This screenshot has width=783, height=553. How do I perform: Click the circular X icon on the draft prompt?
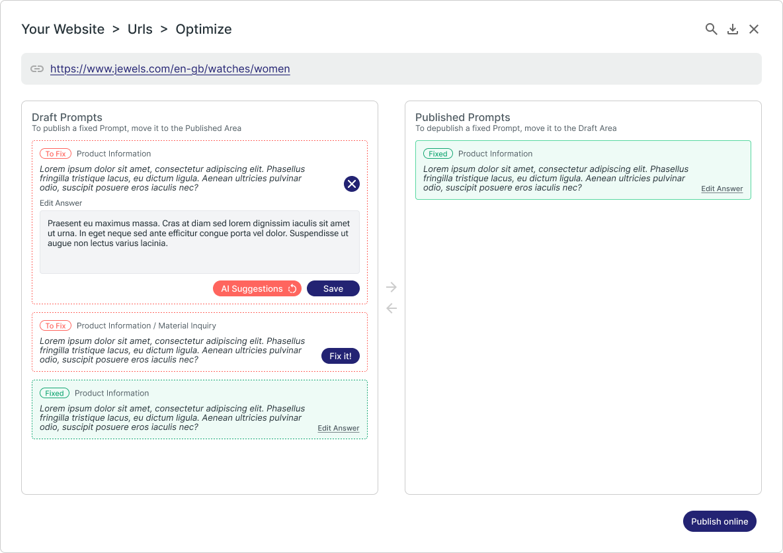pos(351,184)
